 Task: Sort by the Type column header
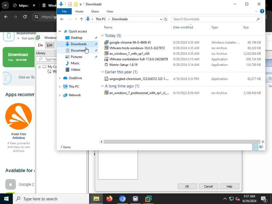point(215,27)
